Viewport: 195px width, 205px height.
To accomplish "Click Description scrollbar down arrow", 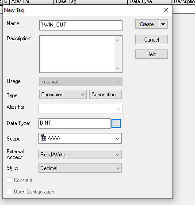I will click(x=118, y=68).
